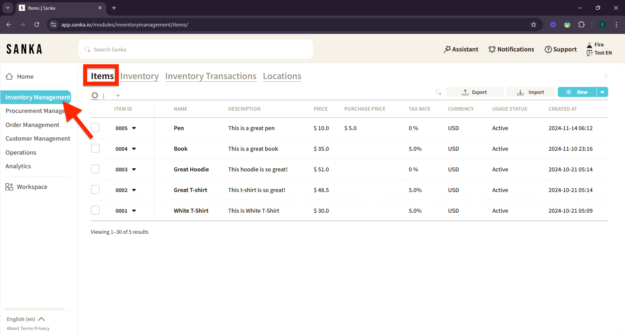Image resolution: width=625 pixels, height=335 pixels.
Task: Bookmark page with star icon
Action: 534,25
